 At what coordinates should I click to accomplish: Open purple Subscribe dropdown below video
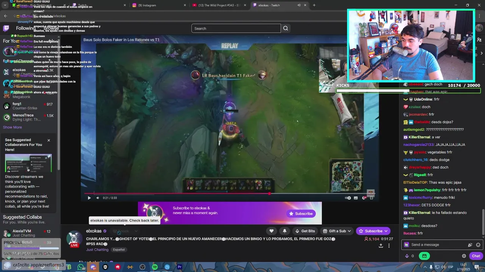pyautogui.click(x=373, y=231)
